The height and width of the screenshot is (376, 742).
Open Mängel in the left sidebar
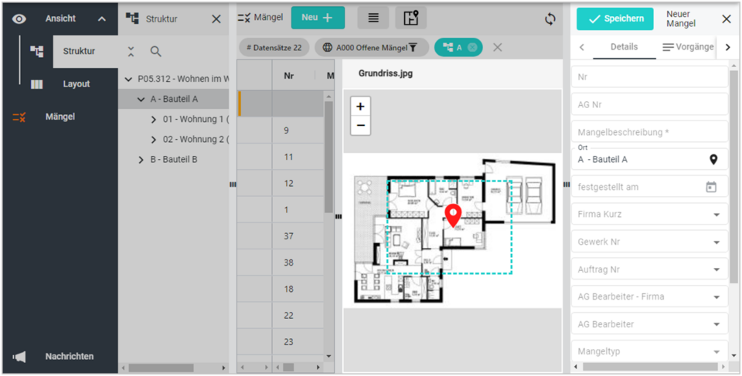pos(59,117)
